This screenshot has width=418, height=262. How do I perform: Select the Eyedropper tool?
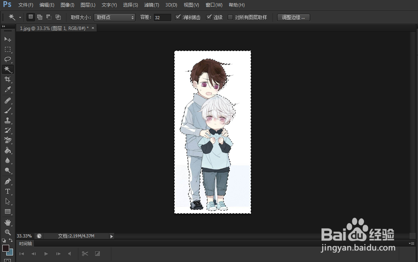[x=7, y=89]
